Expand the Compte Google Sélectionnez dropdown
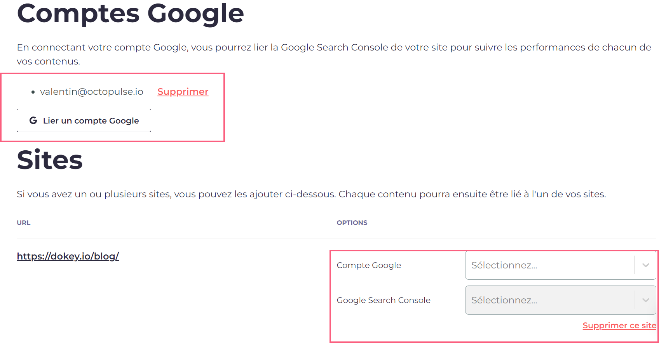This screenshot has height=343, width=659. 561,265
